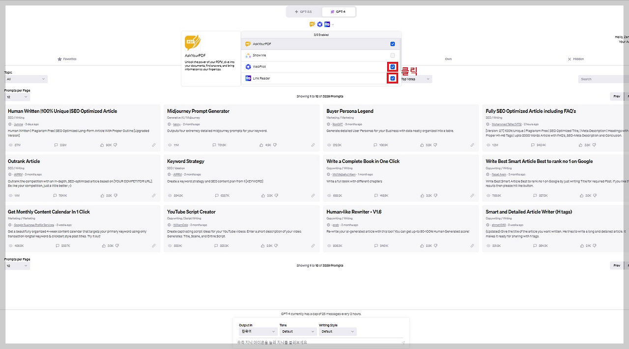629x349 pixels.
Task: Select the GPT-4 model tab
Action: click(x=338, y=11)
